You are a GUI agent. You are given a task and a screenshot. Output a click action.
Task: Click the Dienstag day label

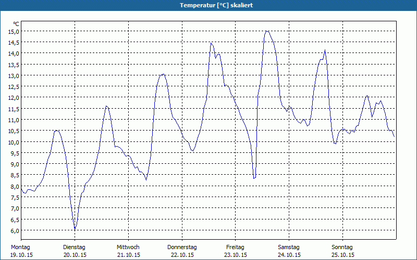(x=74, y=248)
